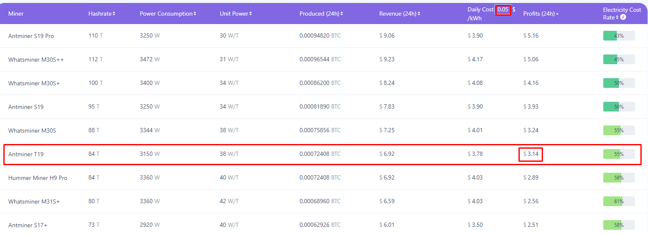Click Profits (24h) descending sort arrow

tap(557, 14)
